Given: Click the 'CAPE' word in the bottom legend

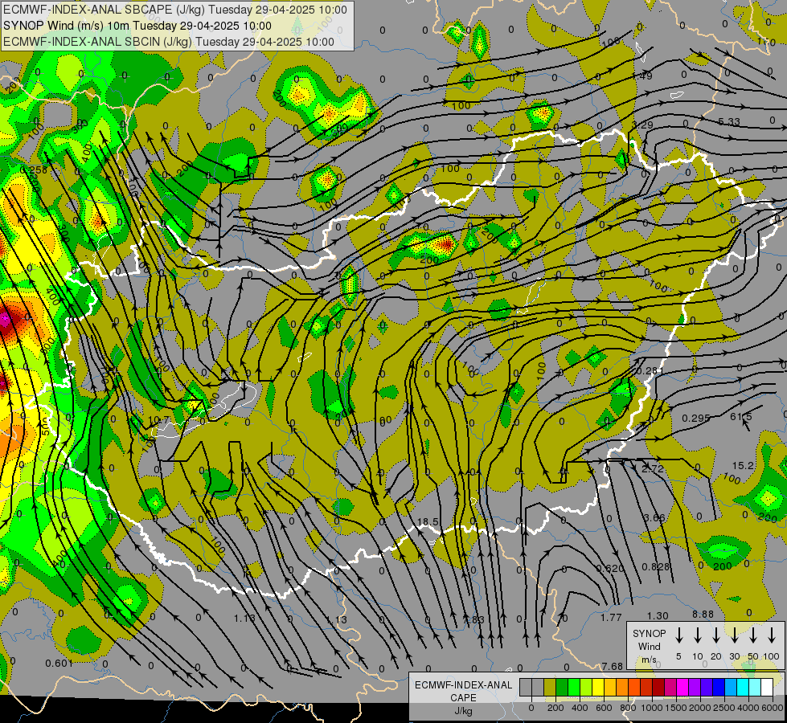Looking at the screenshot, I should (463, 698).
